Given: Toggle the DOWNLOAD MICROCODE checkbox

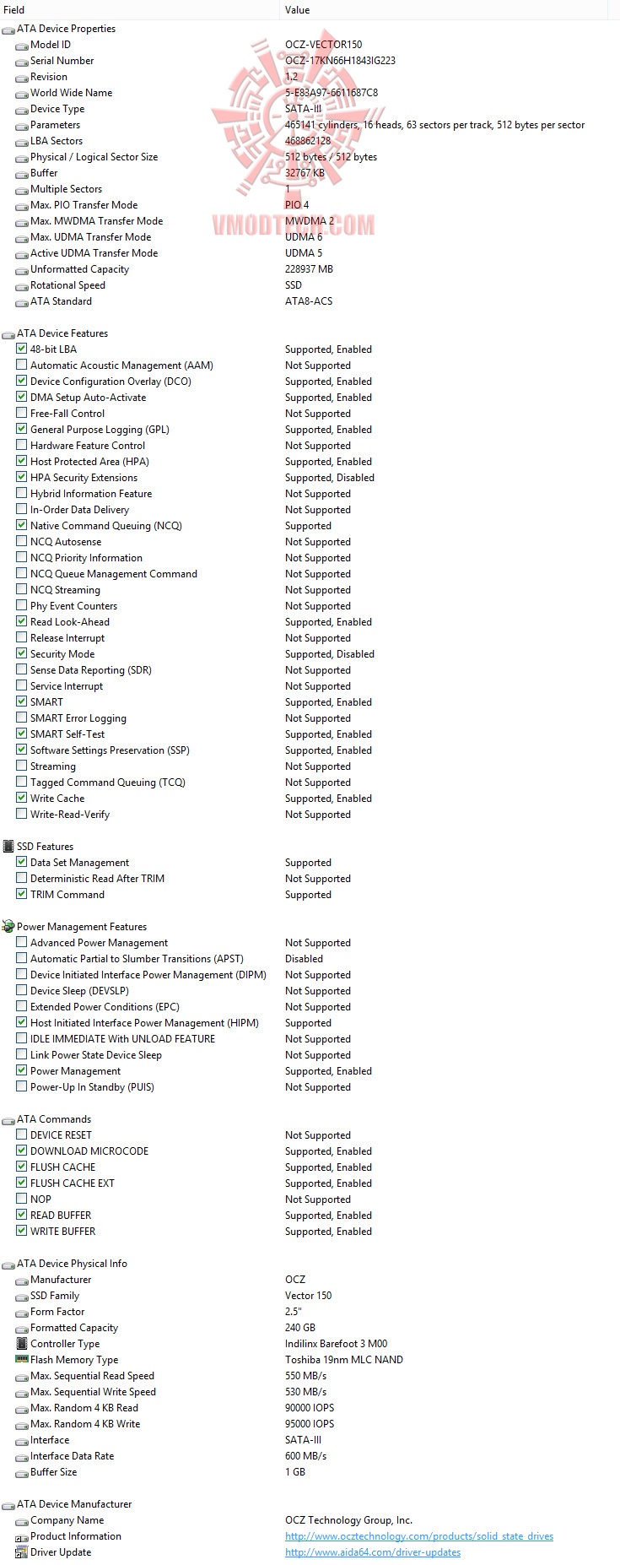Looking at the screenshot, I should 22,1151.
